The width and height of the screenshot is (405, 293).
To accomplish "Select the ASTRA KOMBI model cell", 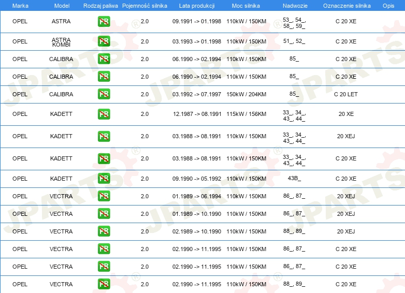I will click(61, 41).
